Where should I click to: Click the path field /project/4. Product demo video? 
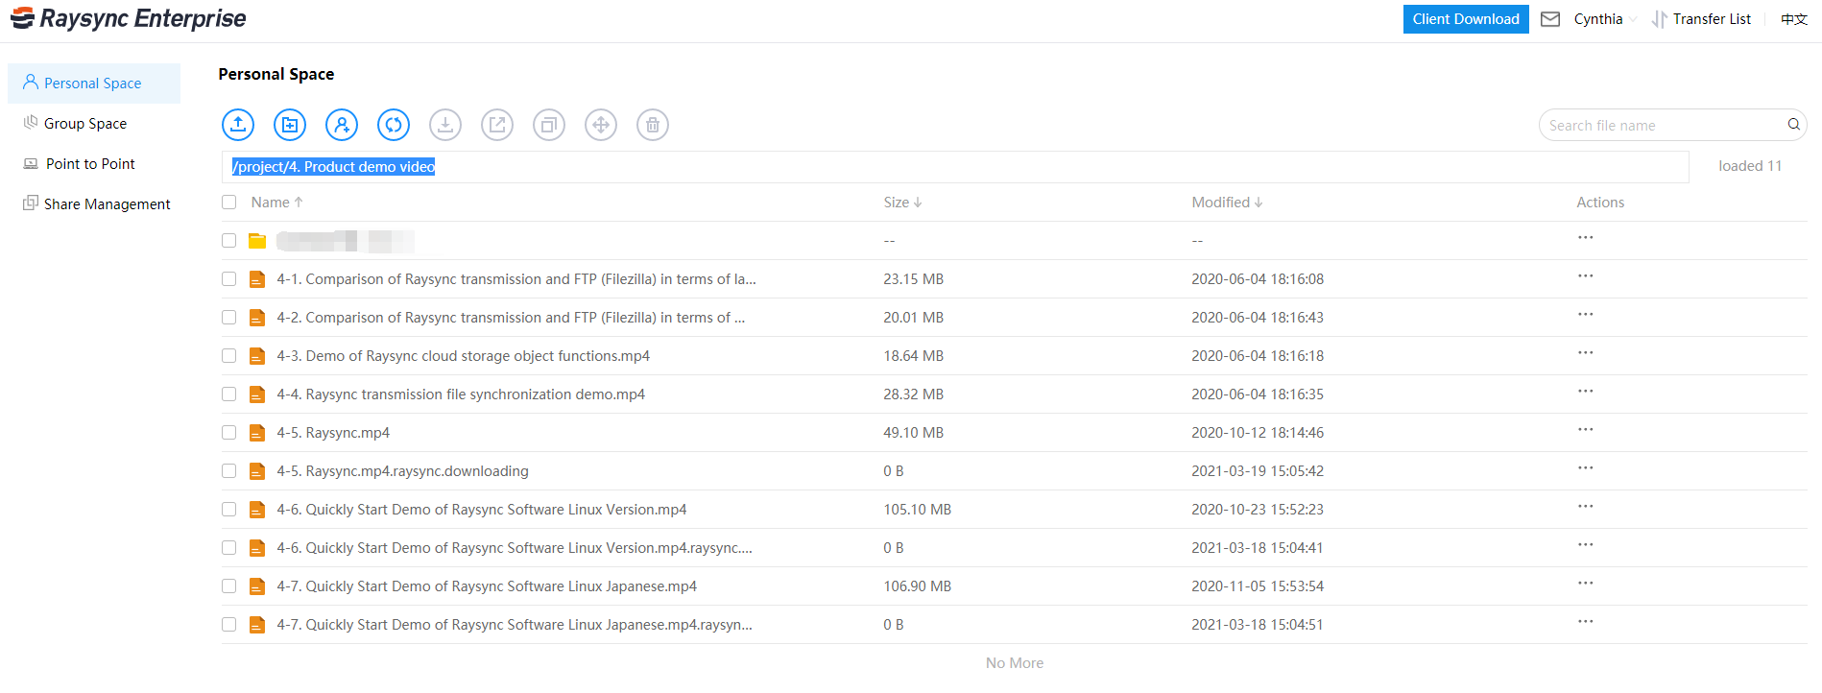[x=955, y=167]
